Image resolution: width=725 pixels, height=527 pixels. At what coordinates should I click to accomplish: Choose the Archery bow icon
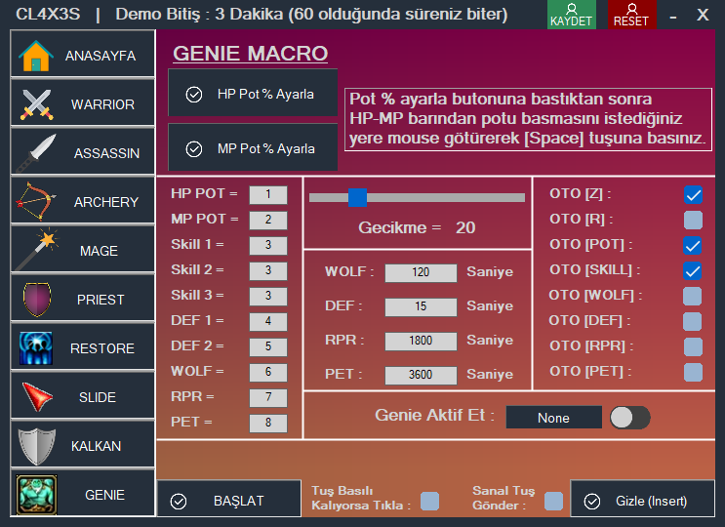[x=36, y=201]
